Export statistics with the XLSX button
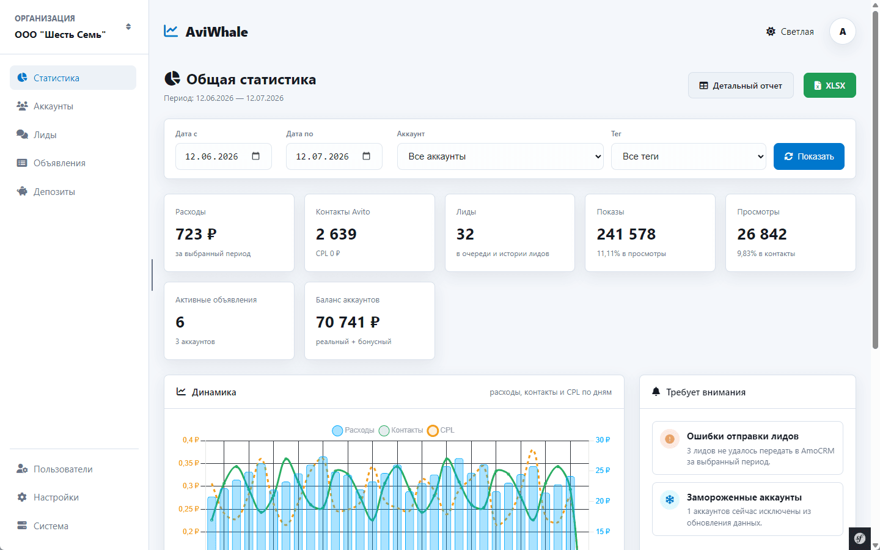The height and width of the screenshot is (550, 880). pos(830,86)
